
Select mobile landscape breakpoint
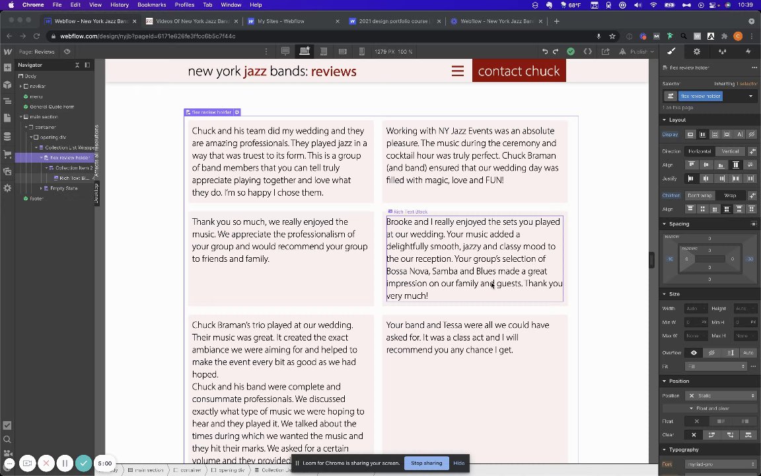coord(343,52)
